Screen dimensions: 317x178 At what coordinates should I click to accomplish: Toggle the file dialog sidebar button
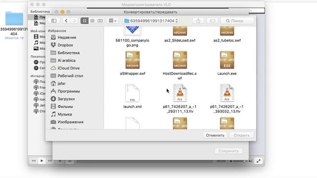click(x=54, y=21)
